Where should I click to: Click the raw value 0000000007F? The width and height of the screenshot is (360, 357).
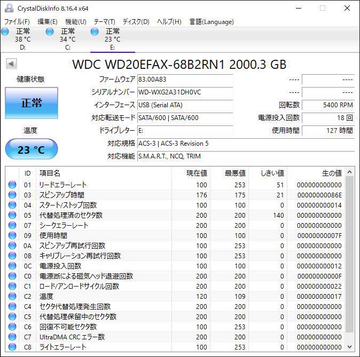pyautogui.click(x=319, y=236)
